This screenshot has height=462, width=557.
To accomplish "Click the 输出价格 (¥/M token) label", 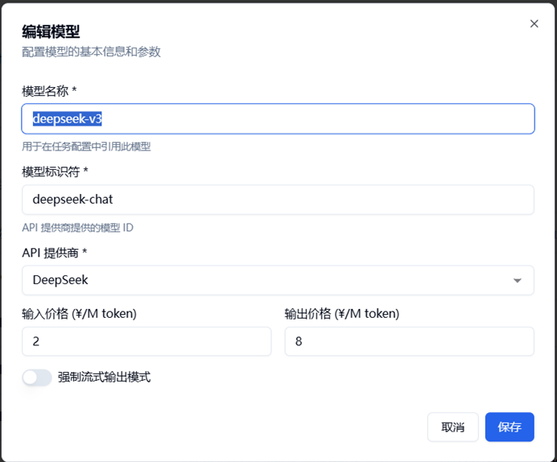I will [x=342, y=314].
